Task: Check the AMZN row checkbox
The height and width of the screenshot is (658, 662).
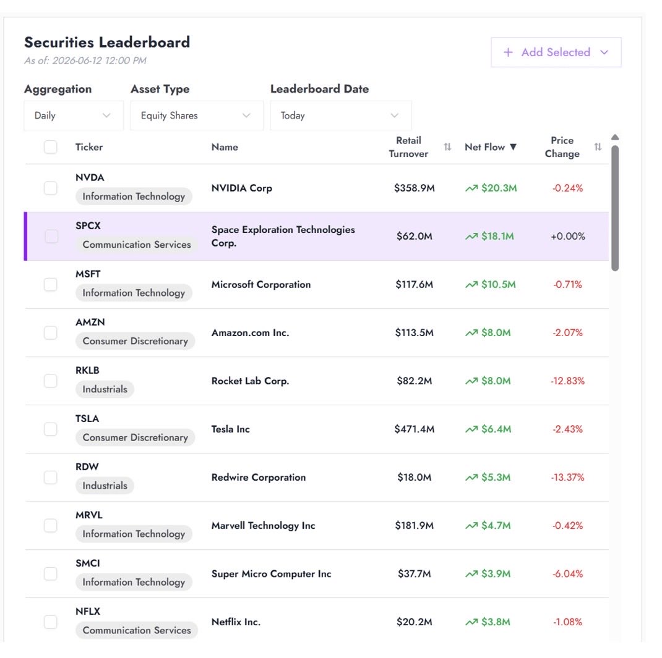Action: [50, 333]
